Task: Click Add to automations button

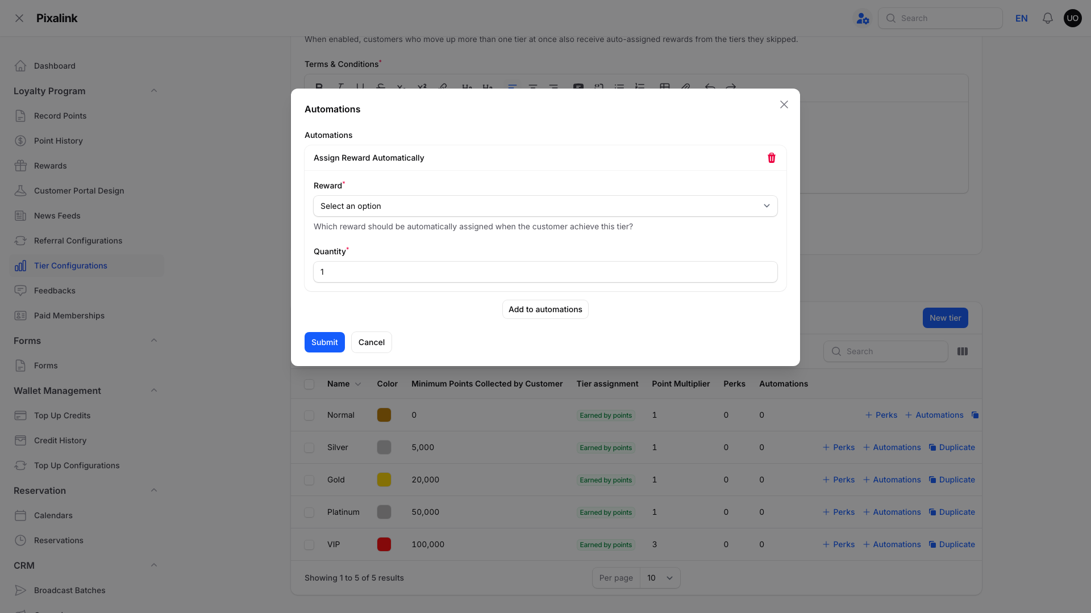Action: [x=545, y=309]
